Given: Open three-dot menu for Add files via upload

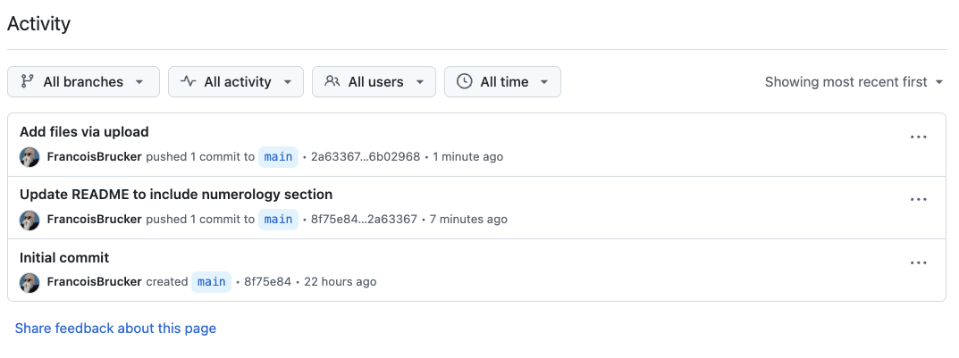Looking at the screenshot, I should (919, 137).
